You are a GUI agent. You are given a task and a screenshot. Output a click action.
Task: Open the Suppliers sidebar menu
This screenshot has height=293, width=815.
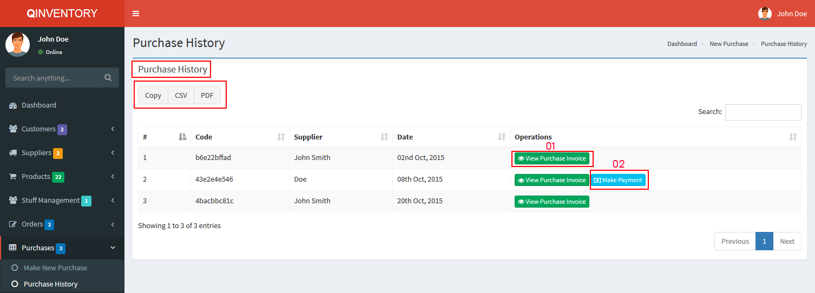click(x=62, y=153)
